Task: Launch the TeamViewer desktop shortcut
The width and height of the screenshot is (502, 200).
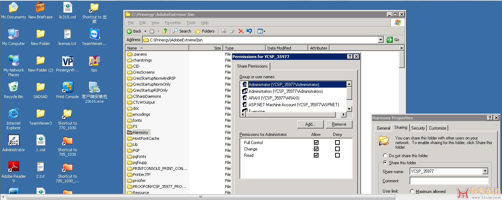Action: point(94,37)
